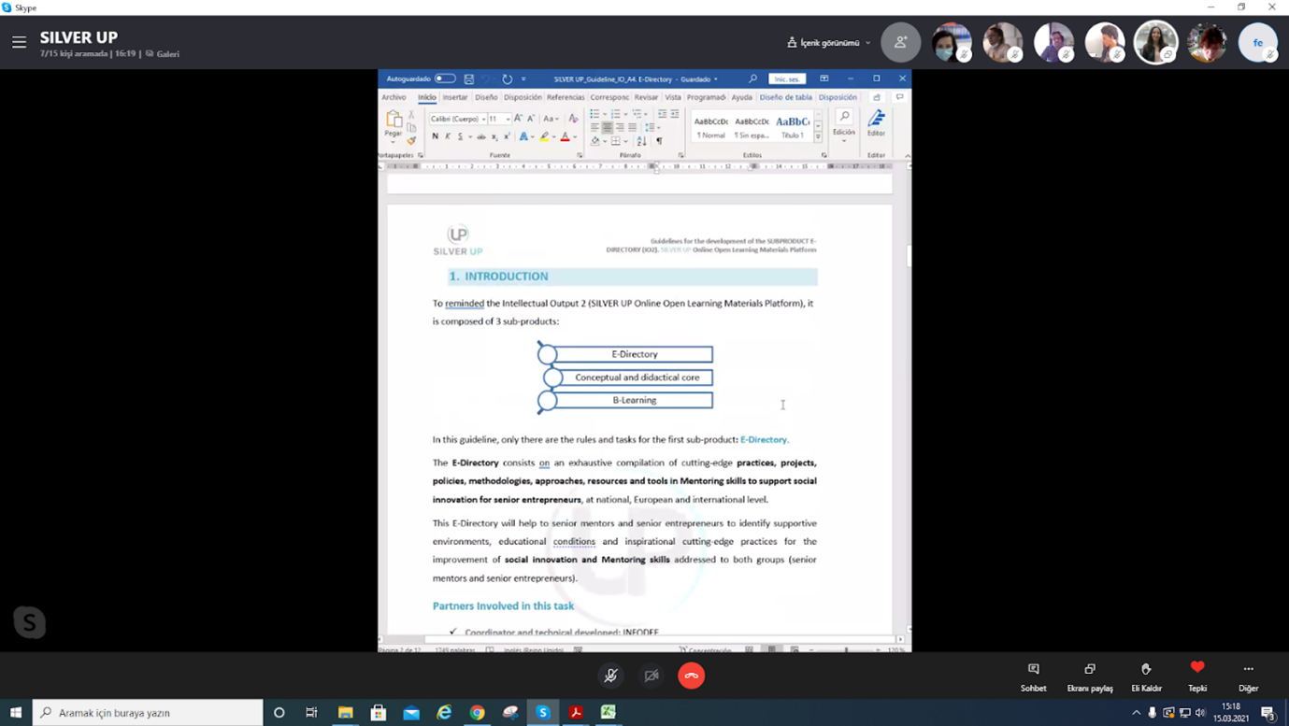This screenshot has height=726, width=1289.
Task: Click the red font color swatch in Word
Action: [565, 137]
